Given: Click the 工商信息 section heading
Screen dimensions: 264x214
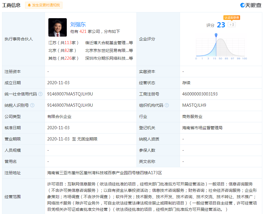Looking at the screenshot, I should point(11,5).
